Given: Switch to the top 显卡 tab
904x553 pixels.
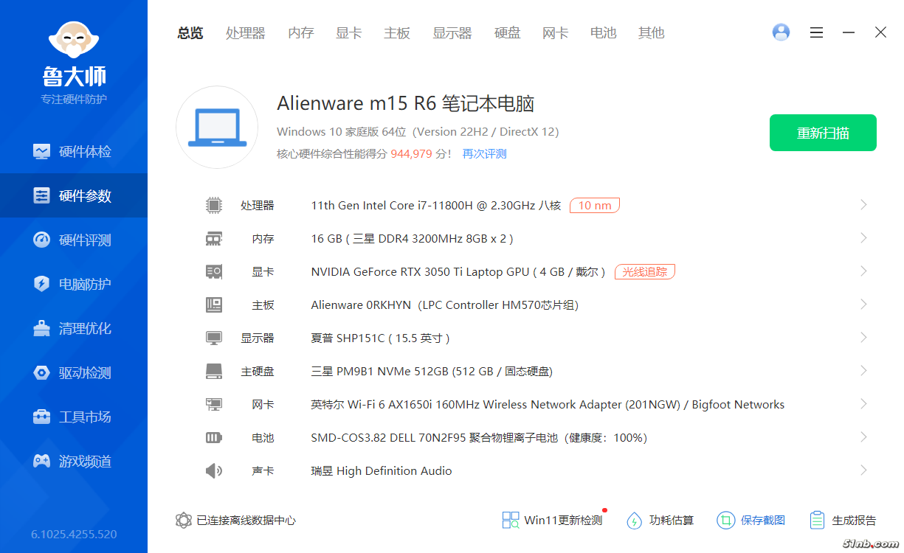Looking at the screenshot, I should pos(349,33).
